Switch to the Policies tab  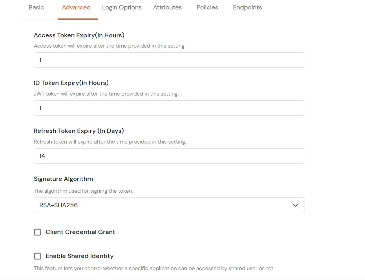(x=207, y=7)
